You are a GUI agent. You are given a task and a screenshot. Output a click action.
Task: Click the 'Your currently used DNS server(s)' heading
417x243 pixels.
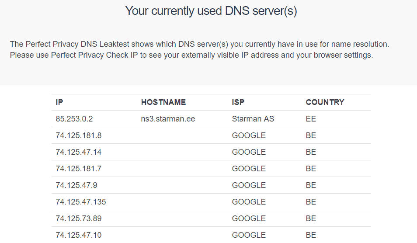tap(211, 11)
